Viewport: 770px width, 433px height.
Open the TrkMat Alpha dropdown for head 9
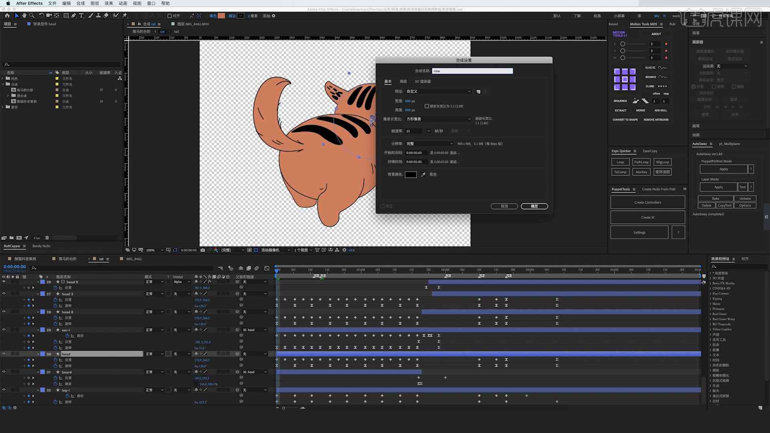pyautogui.click(x=182, y=282)
